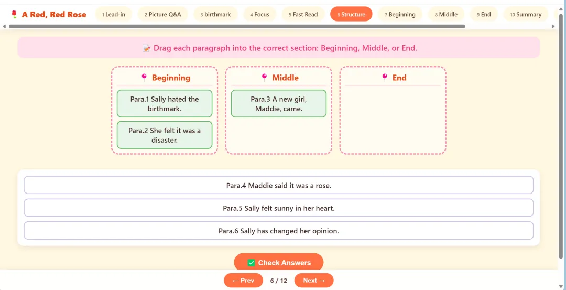
Task: Open the Lead-in tab
Action: [114, 15]
